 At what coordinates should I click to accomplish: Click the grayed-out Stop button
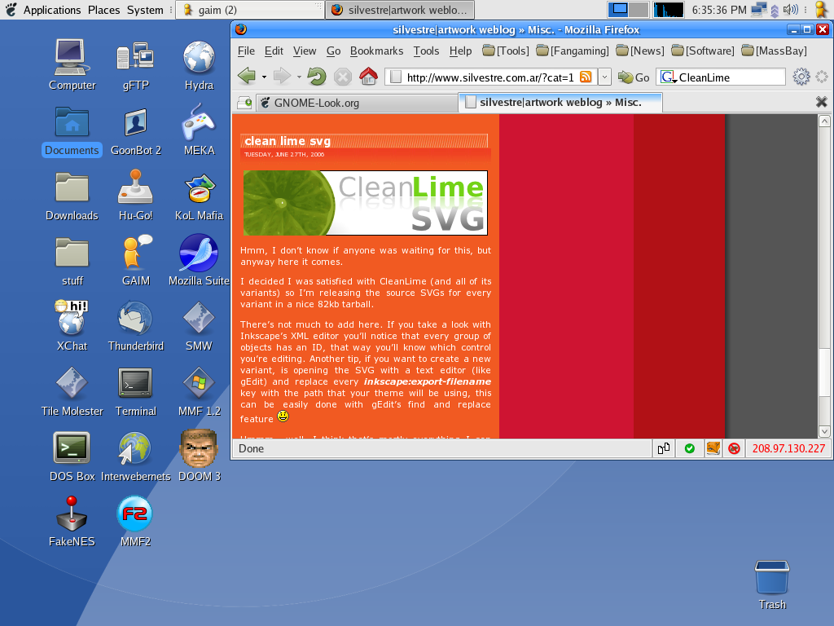[x=343, y=77]
